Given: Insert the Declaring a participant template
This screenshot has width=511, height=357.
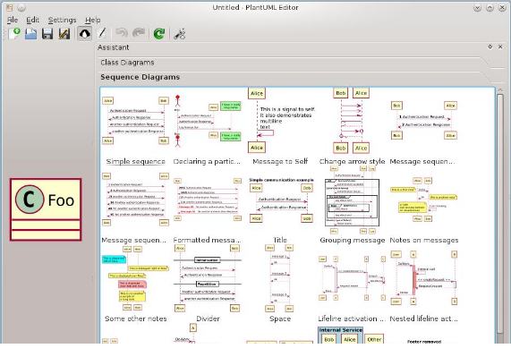Looking at the screenshot, I should [x=208, y=127].
